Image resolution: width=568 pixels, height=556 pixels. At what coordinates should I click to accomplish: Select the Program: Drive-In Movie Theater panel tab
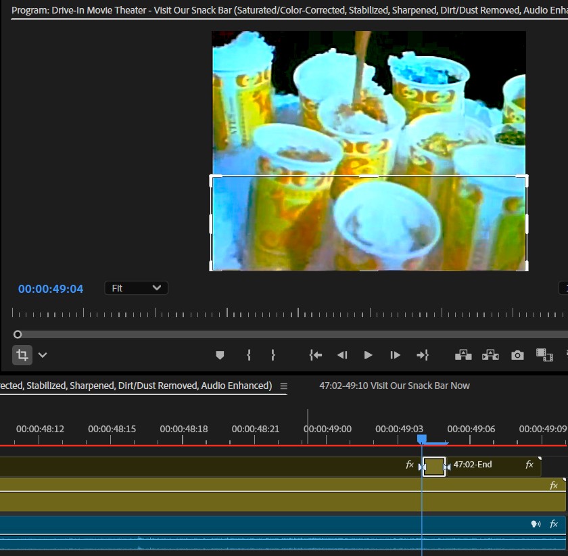coord(289,10)
